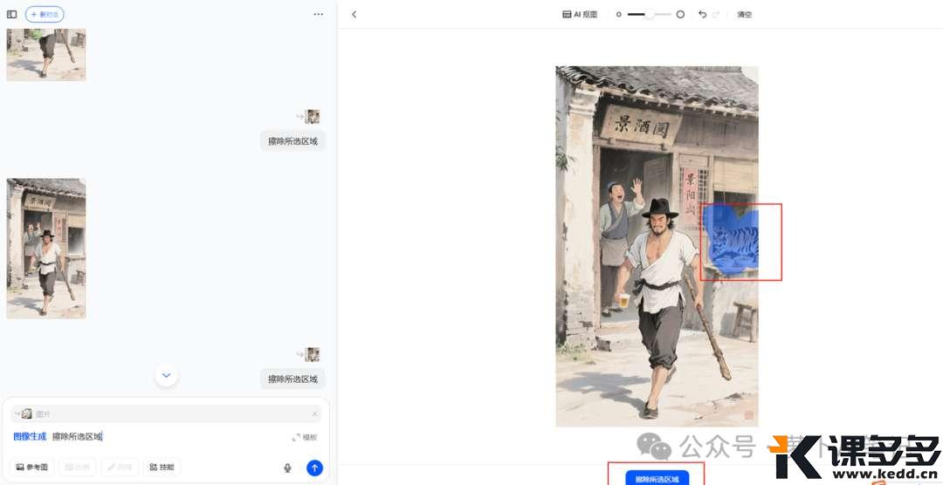Click the large brush size circle

click(680, 15)
